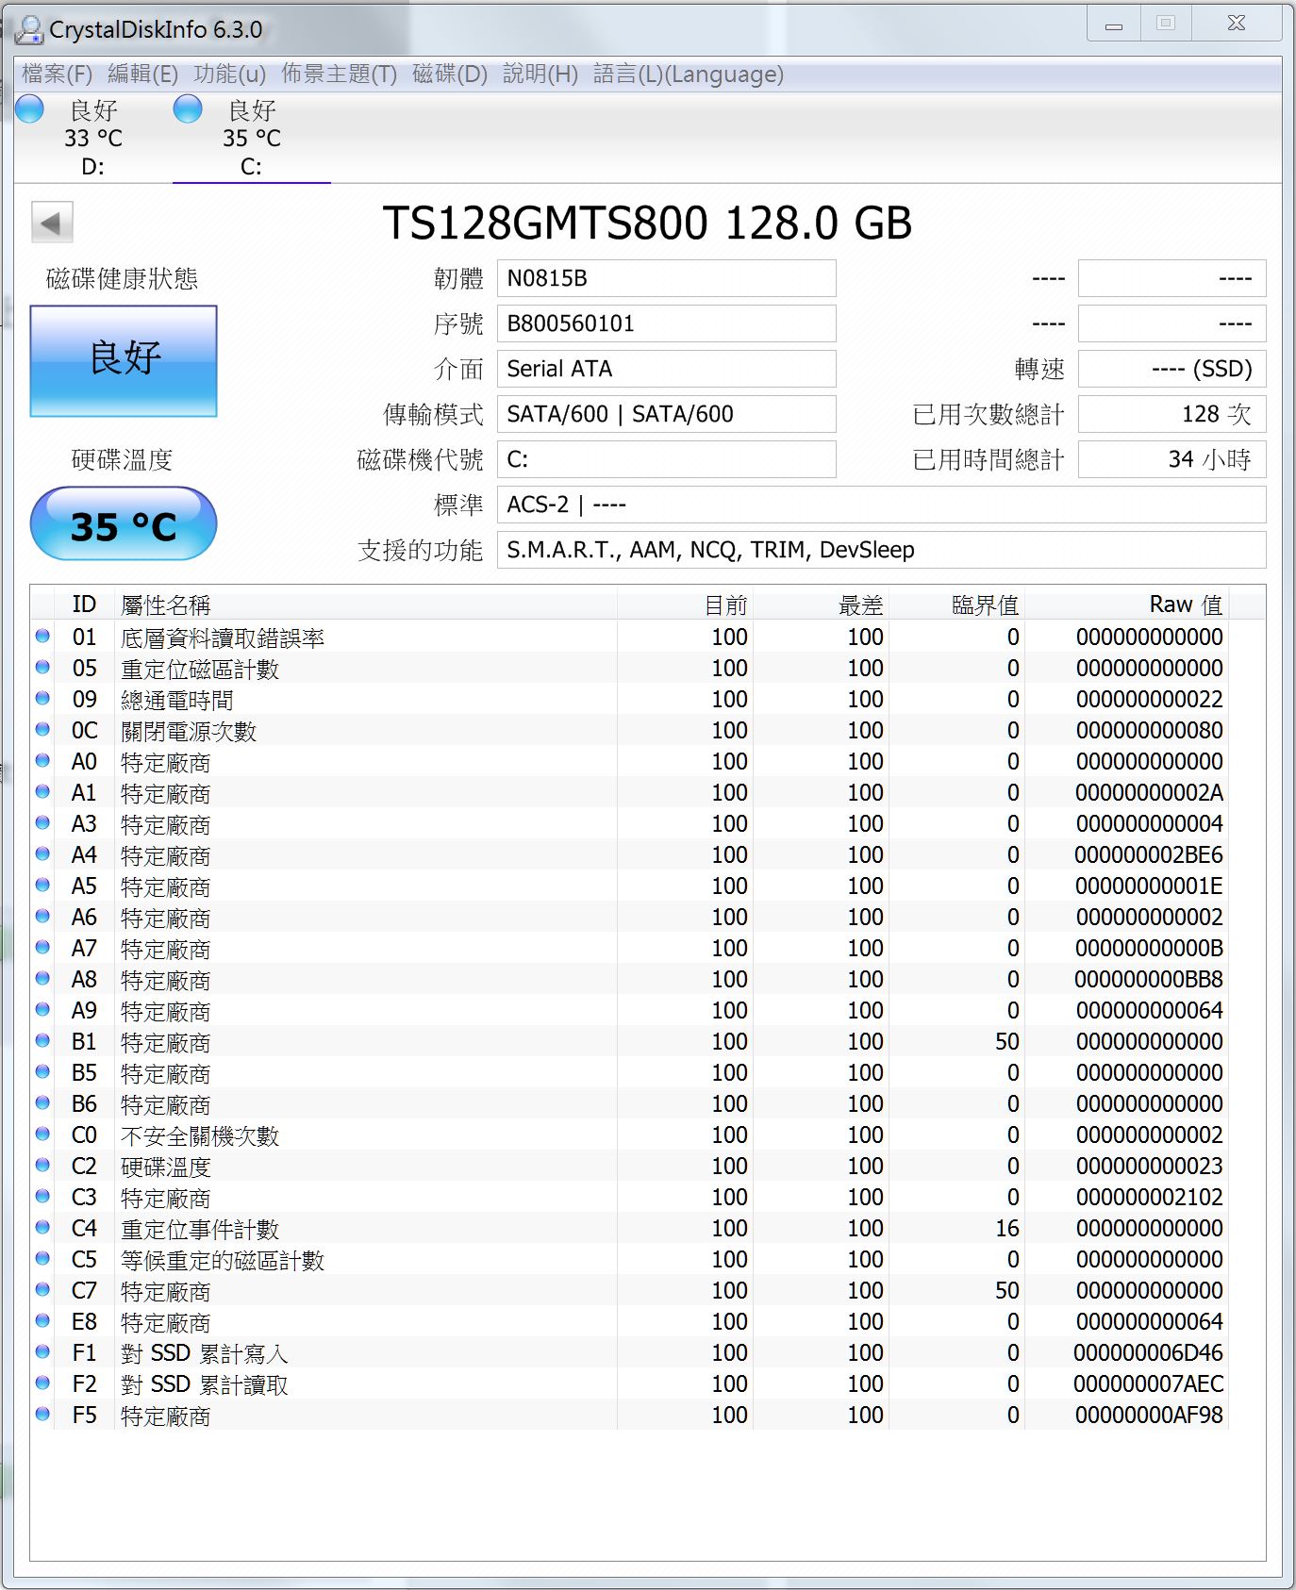
Task: Select the D: drive 33 °C tab
Action: [x=93, y=139]
